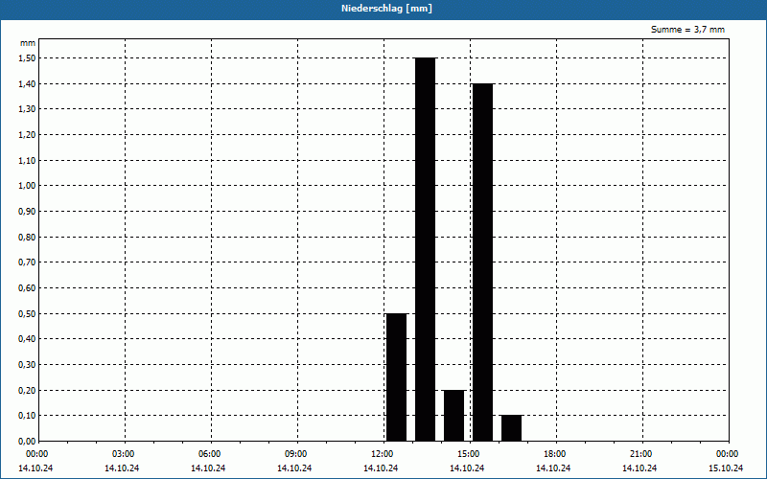
Task: Click the "00:00" time label above 14.10.24
Action: tap(37, 454)
